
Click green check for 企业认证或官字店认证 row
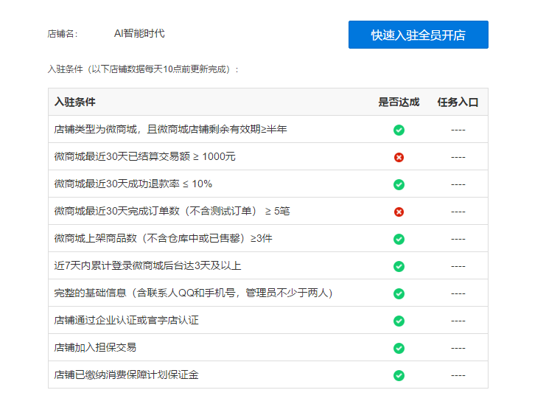(x=399, y=321)
